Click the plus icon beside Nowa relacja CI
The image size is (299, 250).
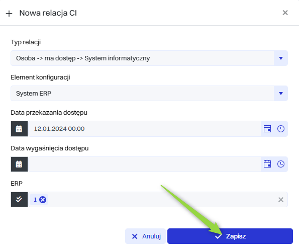coord(9,14)
